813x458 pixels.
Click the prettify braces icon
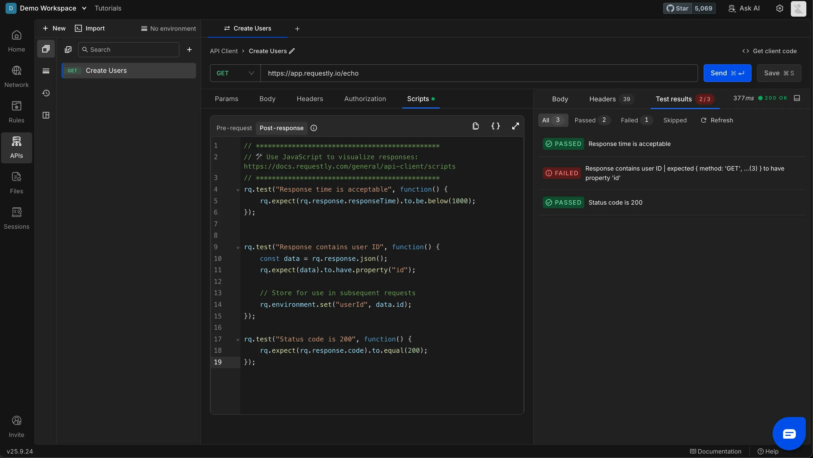click(x=495, y=126)
